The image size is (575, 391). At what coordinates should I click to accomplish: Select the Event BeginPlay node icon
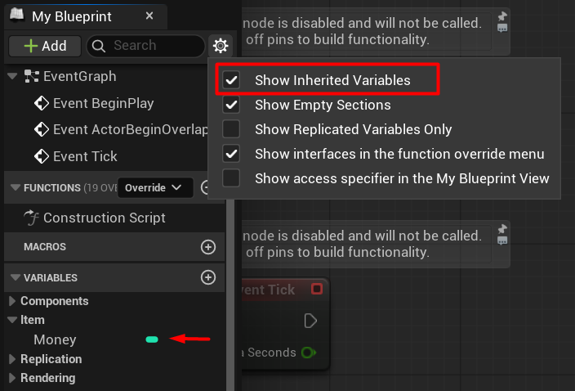pyautogui.click(x=42, y=103)
